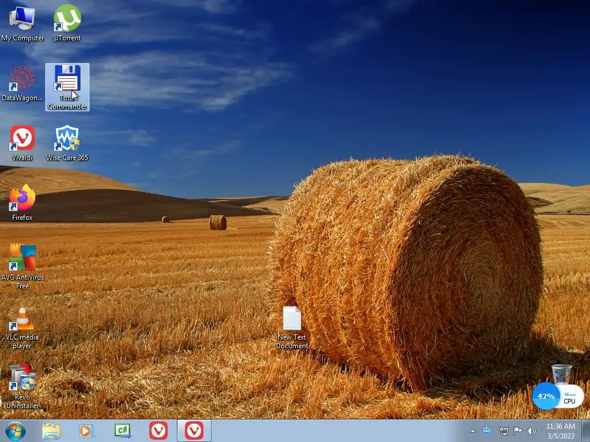Show hidden system tray icons
Viewport: 590px width, 442px height.
472,431
